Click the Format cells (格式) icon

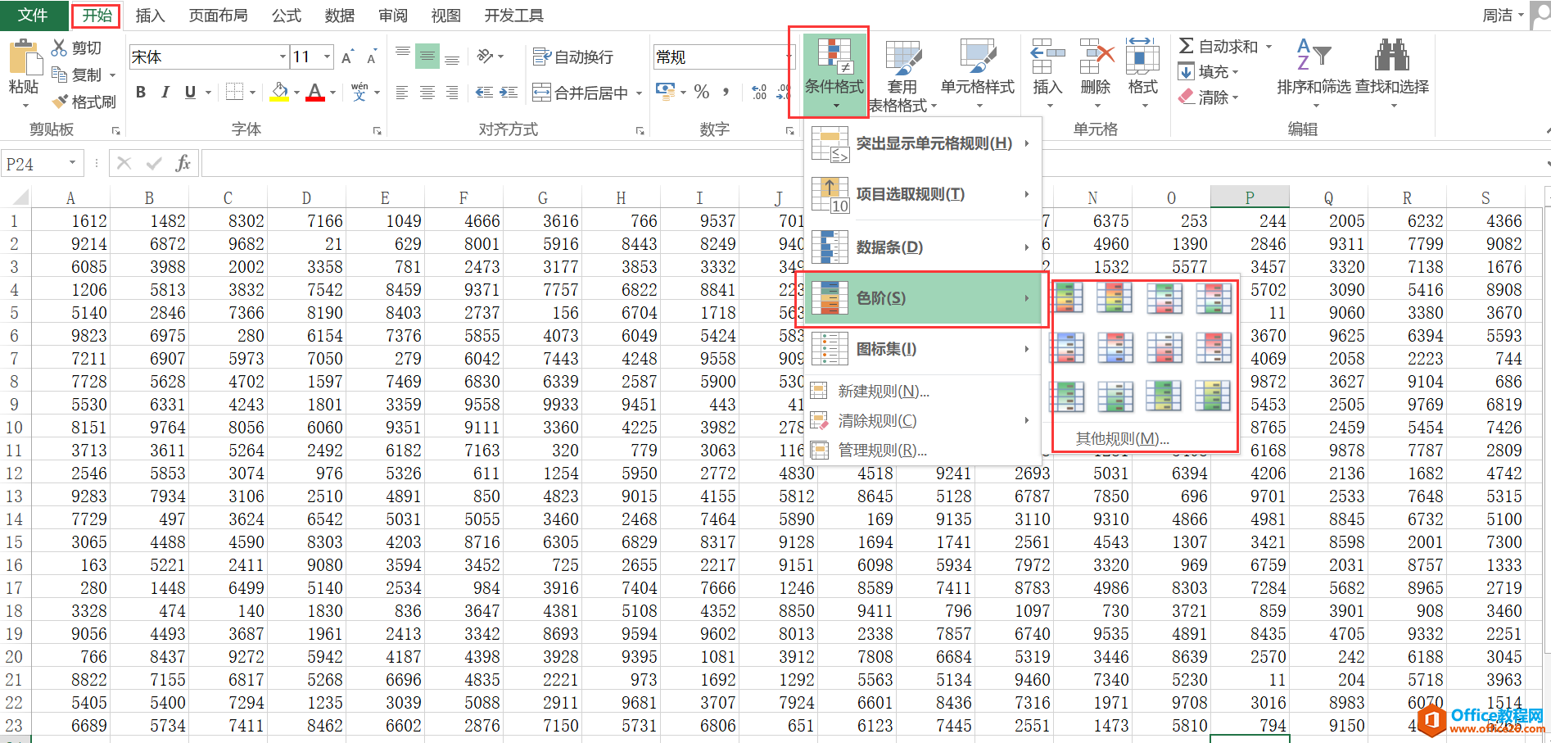coord(1142,57)
